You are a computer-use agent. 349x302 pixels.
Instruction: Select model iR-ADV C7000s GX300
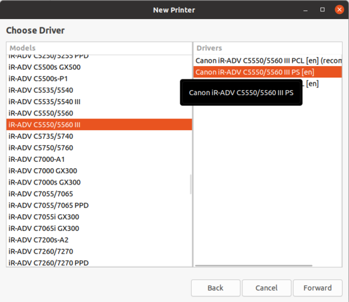click(99, 182)
